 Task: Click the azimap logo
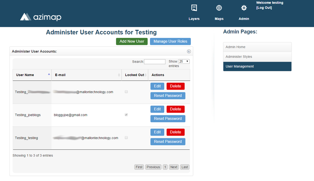pyautogui.click(x=41, y=17)
